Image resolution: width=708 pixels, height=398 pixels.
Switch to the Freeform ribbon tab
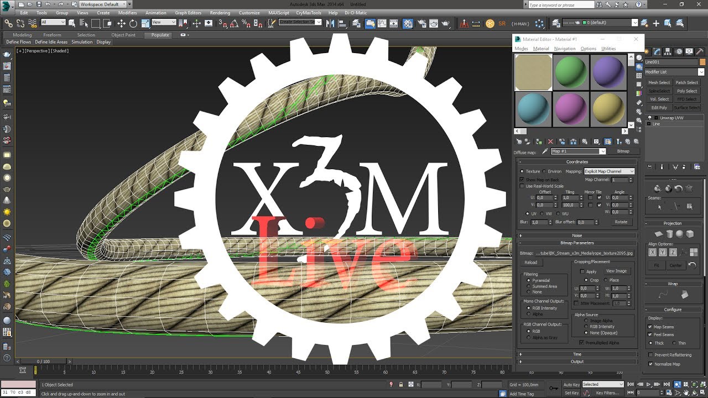point(53,35)
